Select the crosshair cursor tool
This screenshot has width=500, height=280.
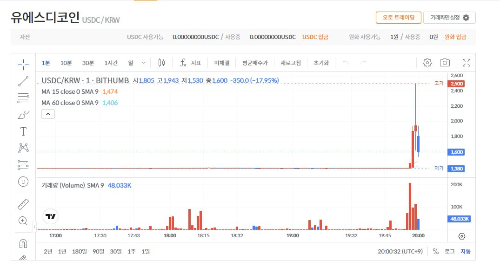coord(23,64)
